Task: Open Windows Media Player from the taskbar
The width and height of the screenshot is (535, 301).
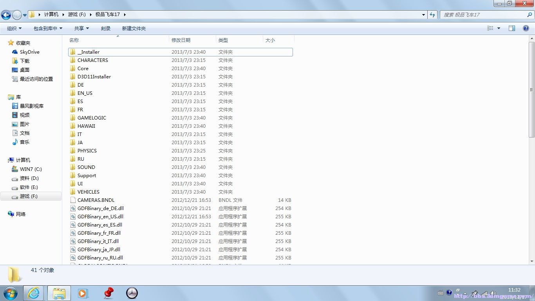Action: pyautogui.click(x=82, y=293)
